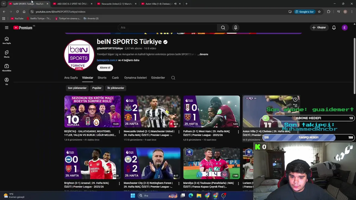356x200 pixels.
Task: Open options menu for Fulham West Ham video
Action: pos(238,132)
